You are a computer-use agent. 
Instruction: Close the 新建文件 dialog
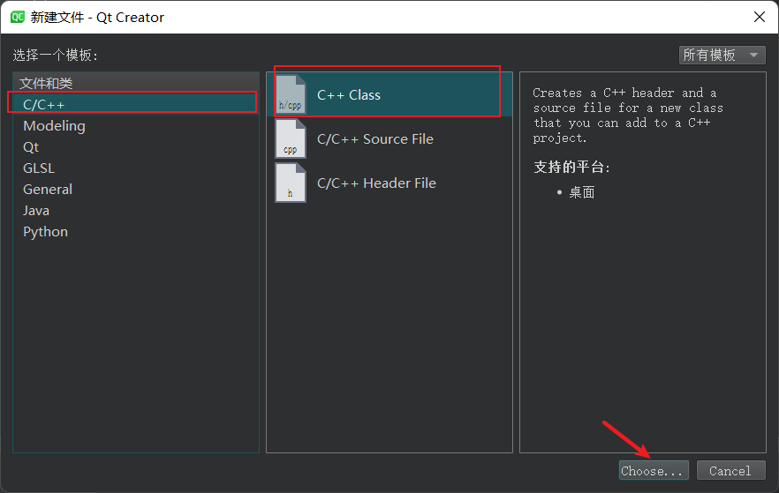(x=760, y=17)
